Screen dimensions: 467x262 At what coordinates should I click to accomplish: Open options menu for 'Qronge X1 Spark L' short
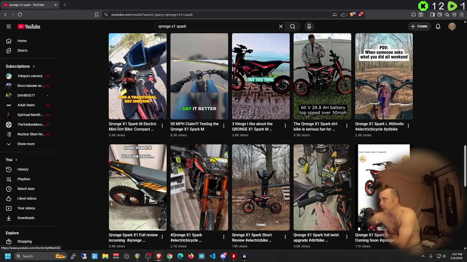click(408, 126)
